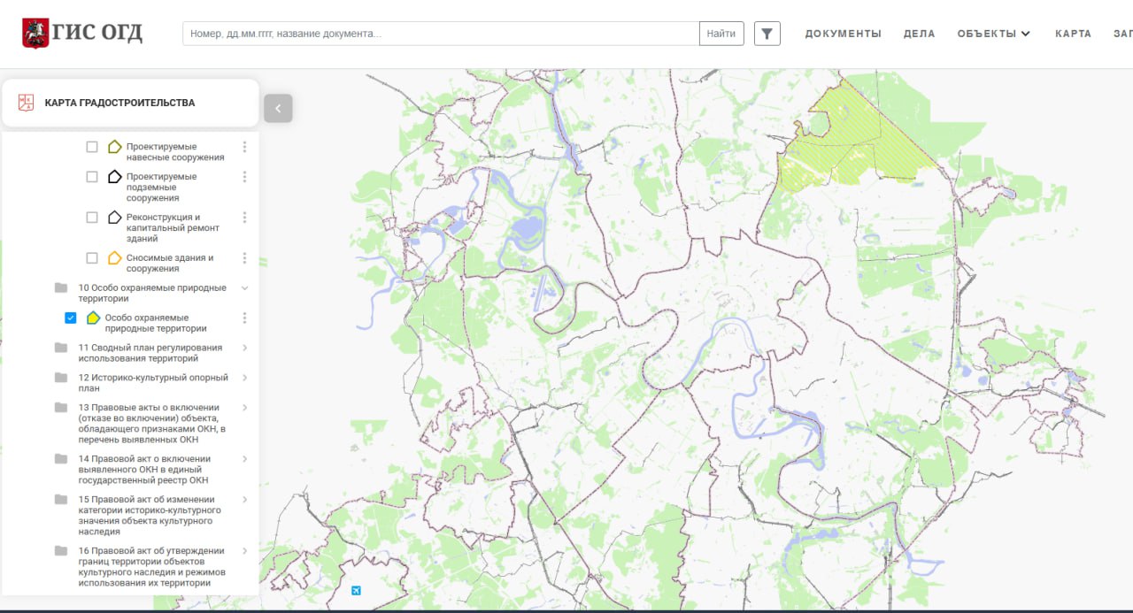Click the airport marker on the map
This screenshot has height=613, width=1133.
pyautogui.click(x=356, y=590)
